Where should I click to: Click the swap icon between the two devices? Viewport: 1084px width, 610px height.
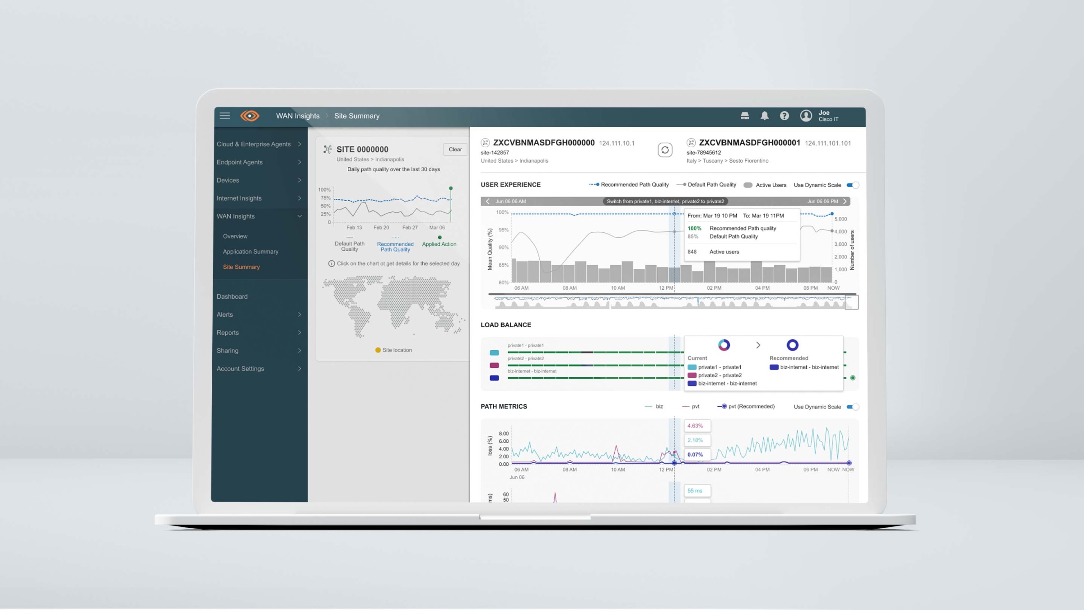coord(665,150)
